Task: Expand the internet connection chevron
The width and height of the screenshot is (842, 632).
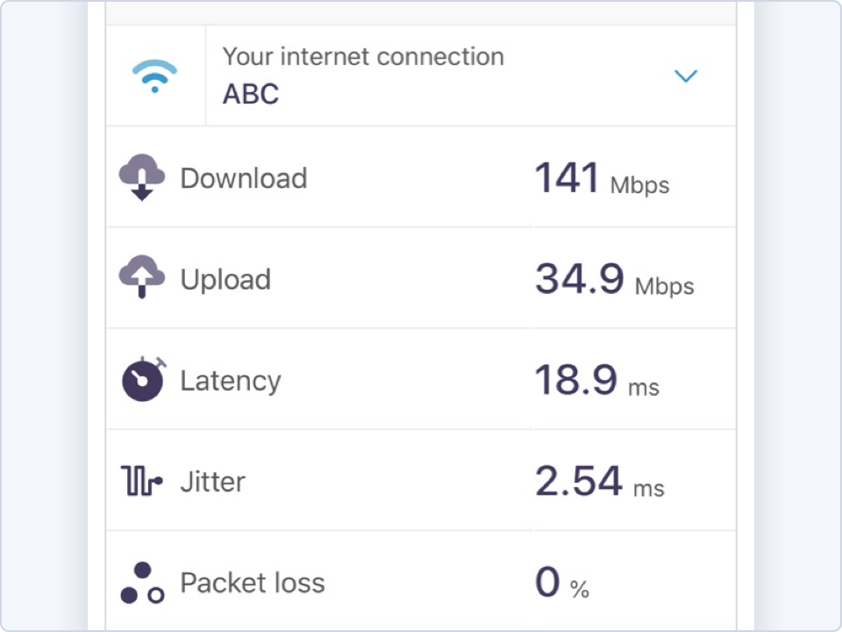Action: (x=686, y=75)
